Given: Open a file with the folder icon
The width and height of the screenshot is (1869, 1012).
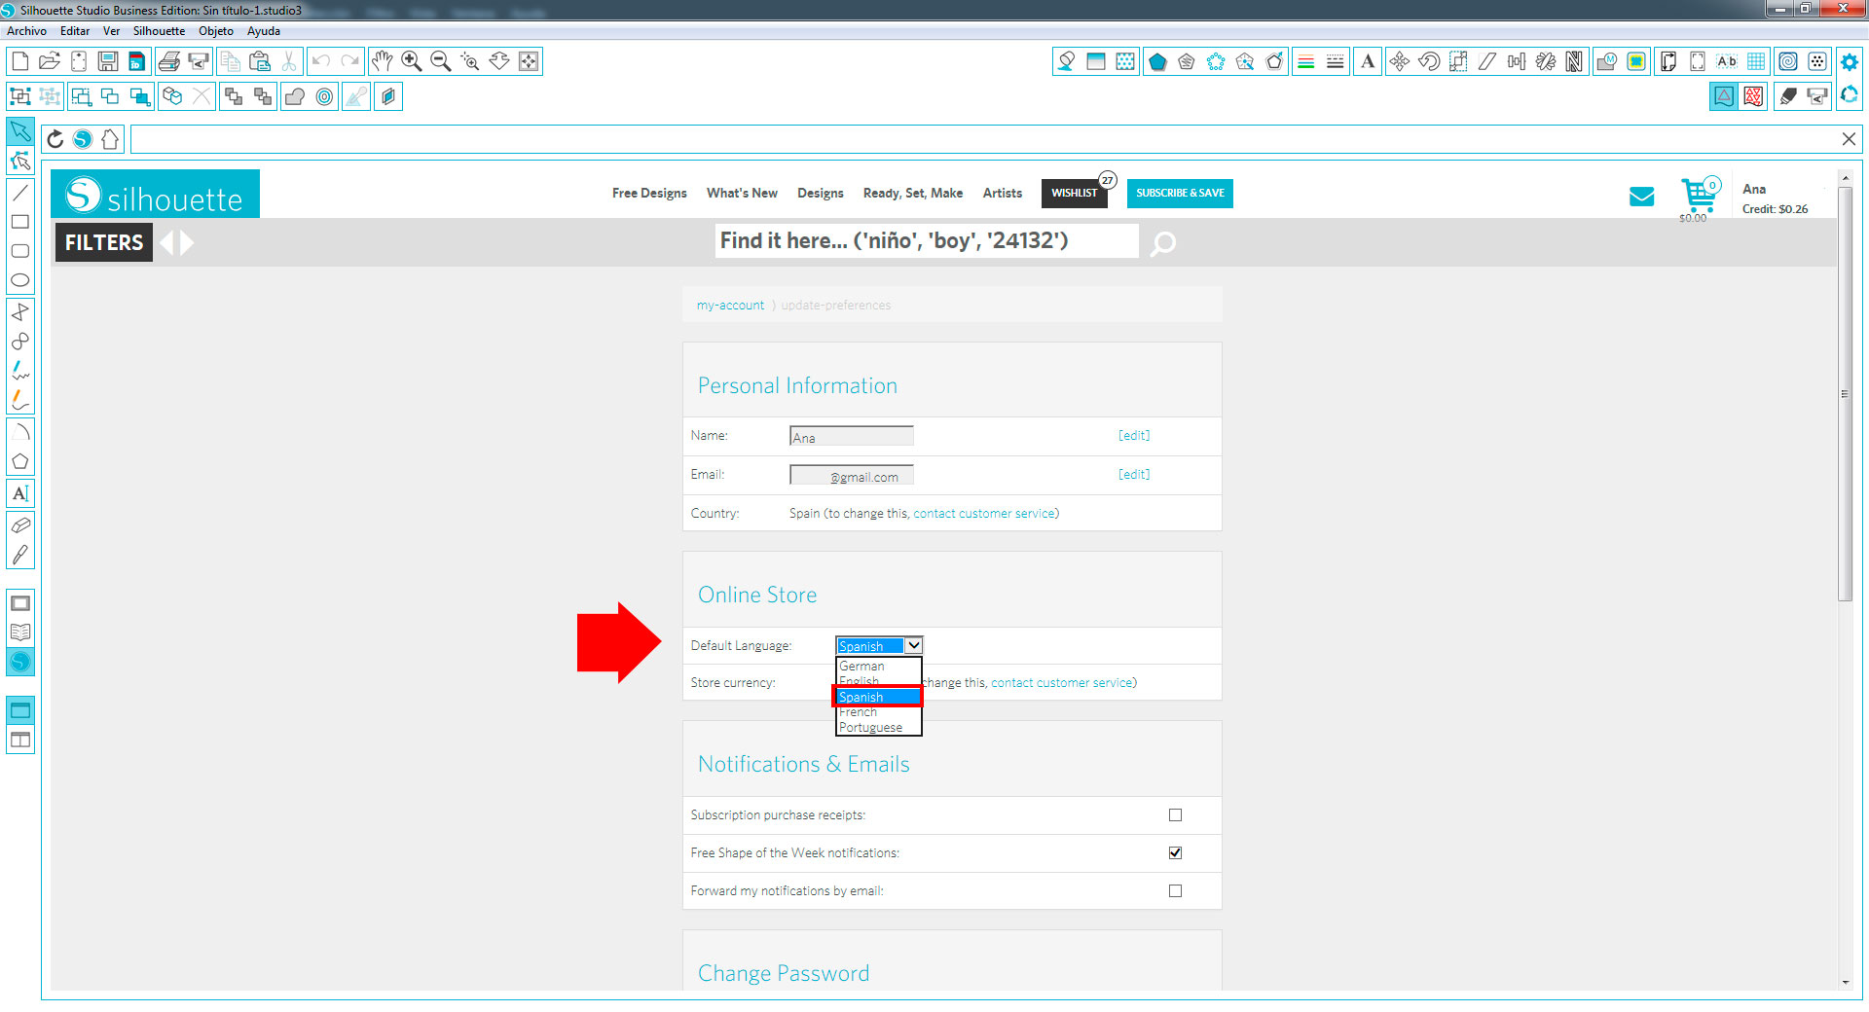Looking at the screenshot, I should coord(50,61).
